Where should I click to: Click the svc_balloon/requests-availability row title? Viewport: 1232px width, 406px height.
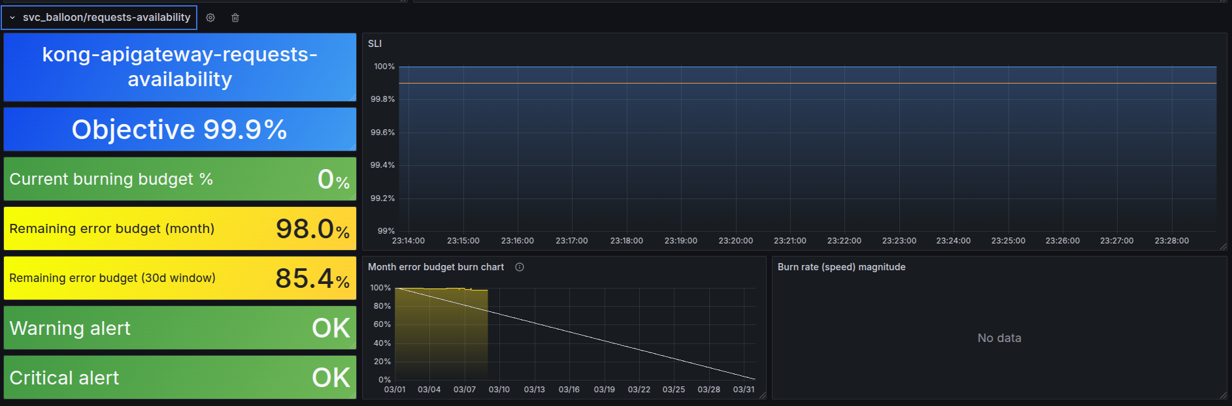tap(107, 18)
